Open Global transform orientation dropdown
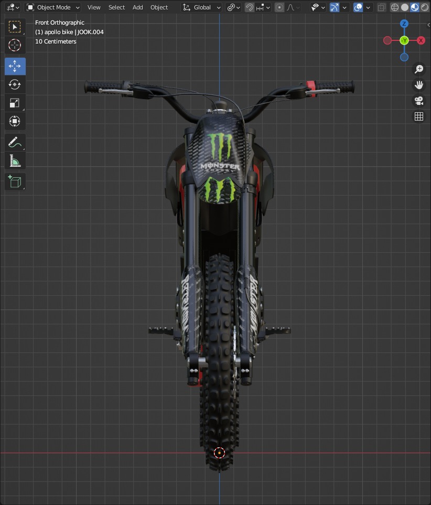The height and width of the screenshot is (505, 431). coord(202,7)
